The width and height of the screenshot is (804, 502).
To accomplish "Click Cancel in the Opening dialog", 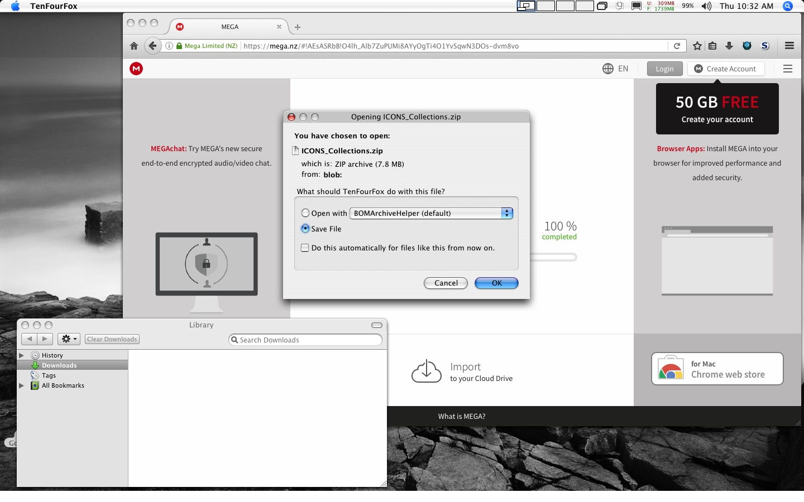I will [x=446, y=283].
